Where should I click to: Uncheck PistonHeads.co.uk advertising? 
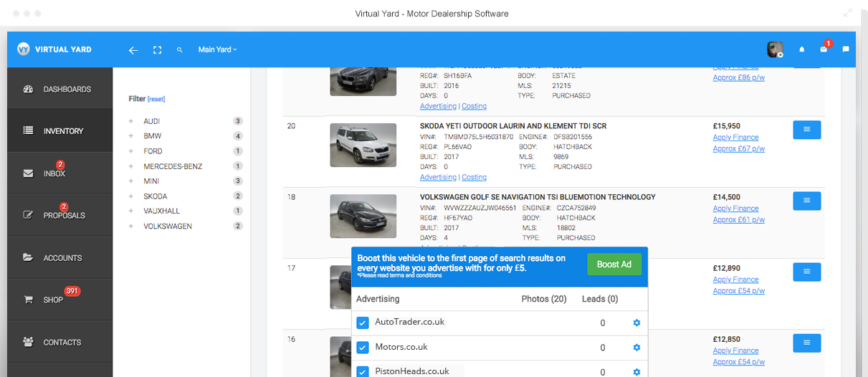pos(363,372)
